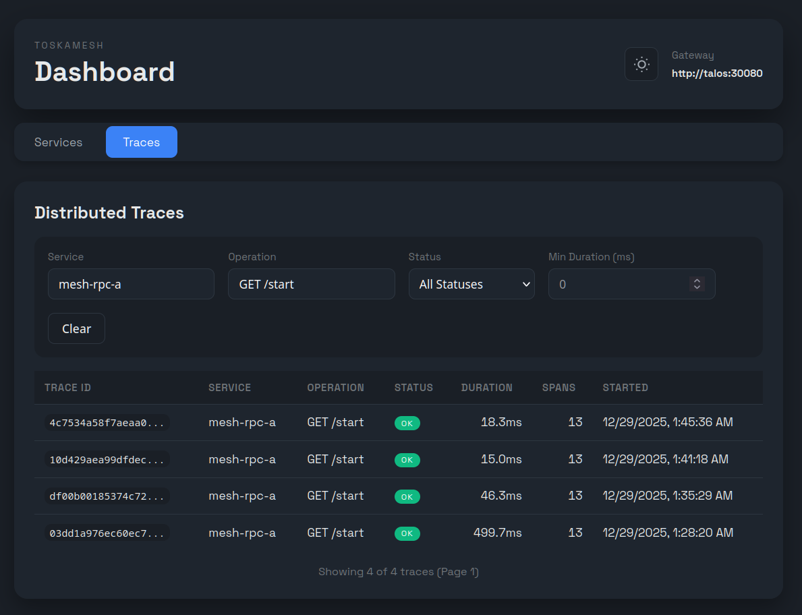Click the OK badge on the 499.7ms trace
Image resolution: width=802 pixels, height=615 pixels.
(407, 533)
